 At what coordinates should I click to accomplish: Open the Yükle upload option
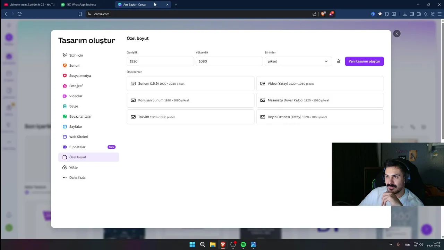pos(89,167)
